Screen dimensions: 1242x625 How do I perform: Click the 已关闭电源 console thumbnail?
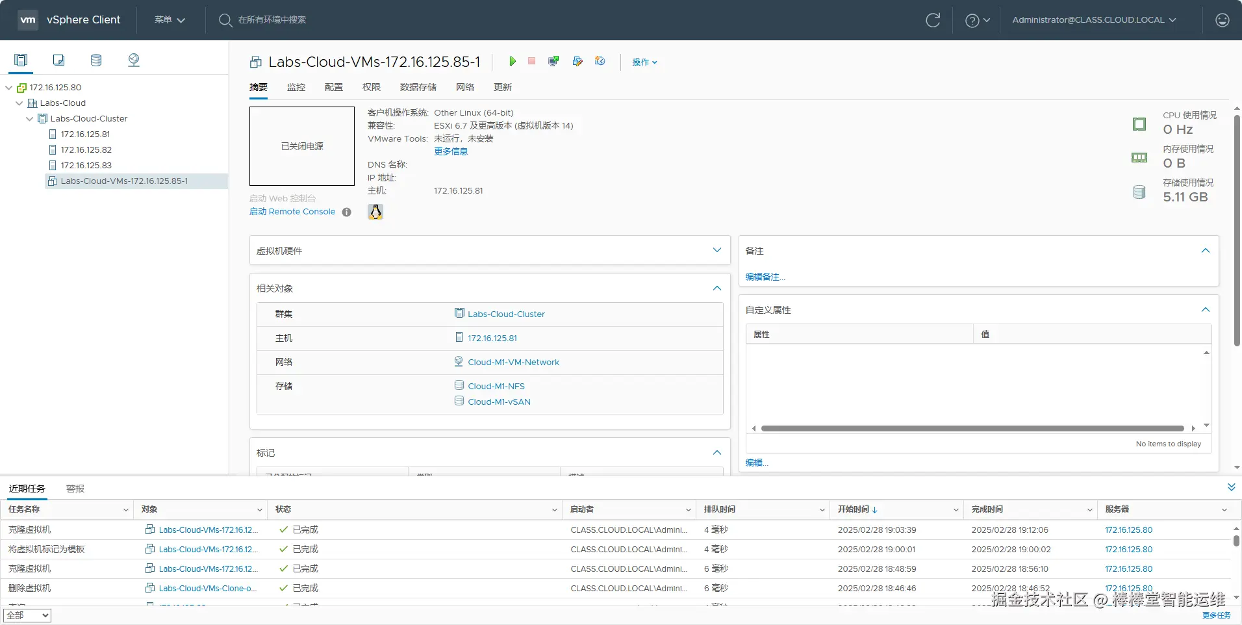click(302, 146)
